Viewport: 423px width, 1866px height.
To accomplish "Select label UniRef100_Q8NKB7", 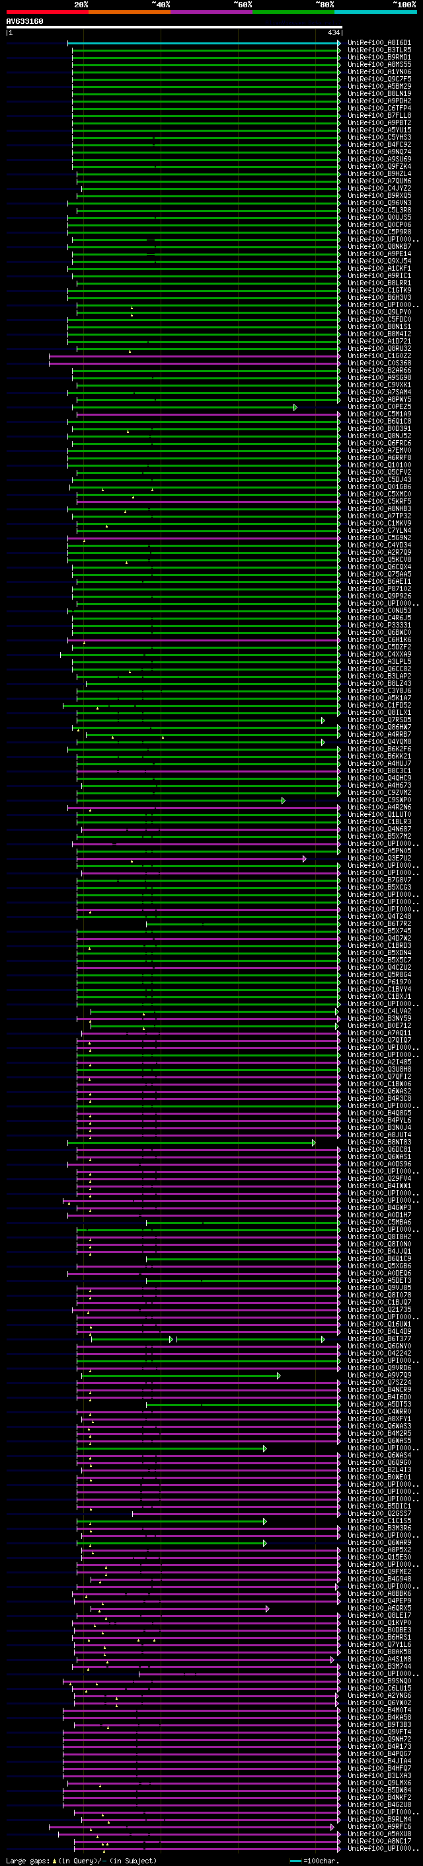I will 379,246.
